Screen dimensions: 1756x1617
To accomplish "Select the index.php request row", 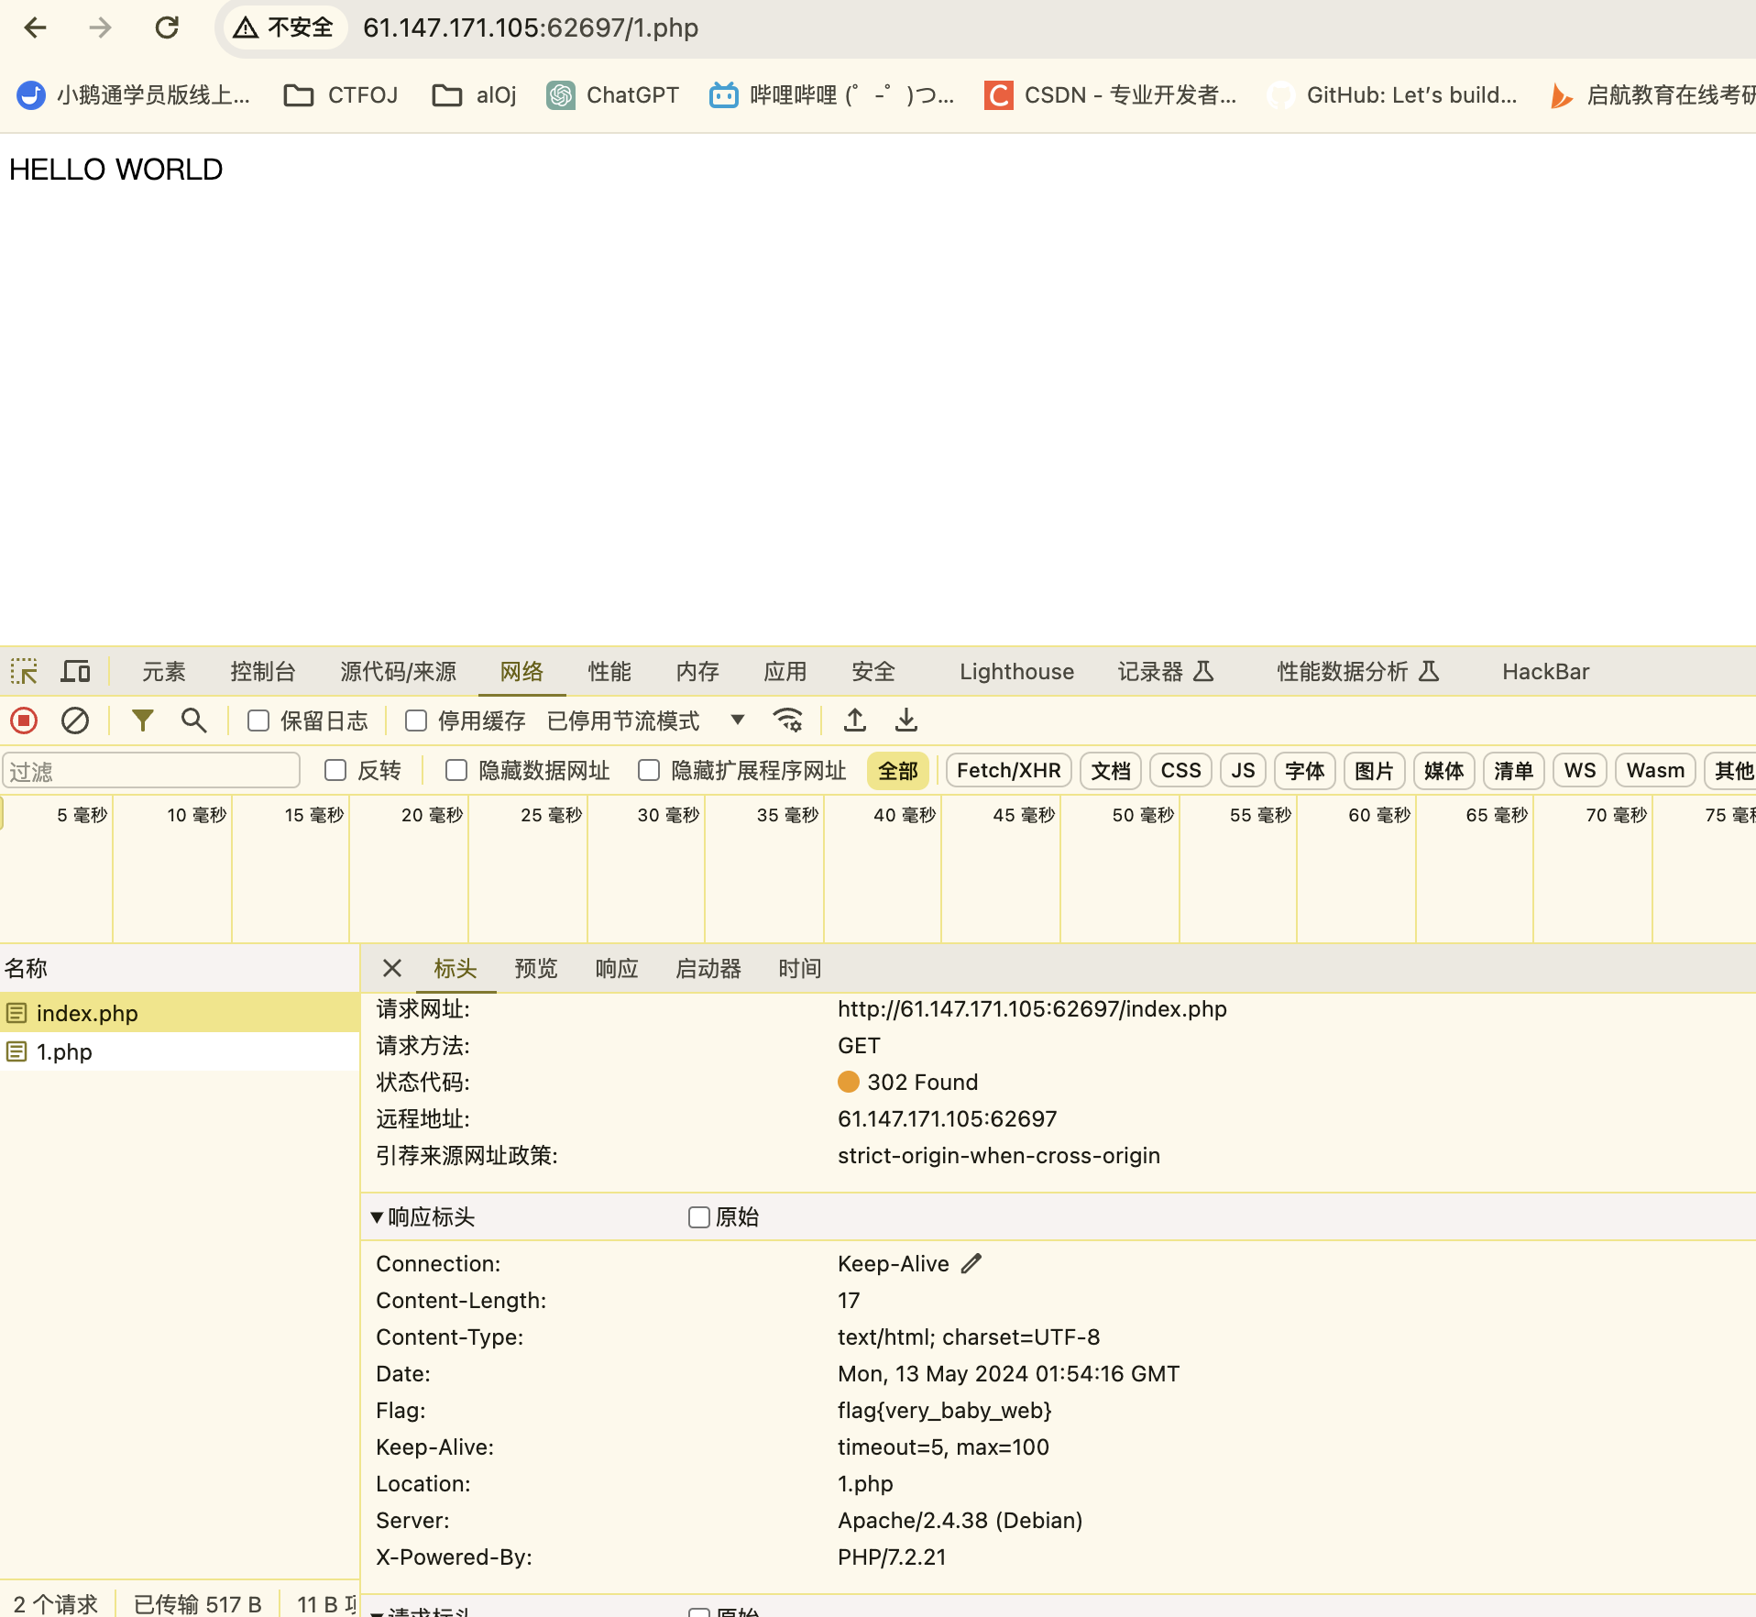I will click(180, 1013).
